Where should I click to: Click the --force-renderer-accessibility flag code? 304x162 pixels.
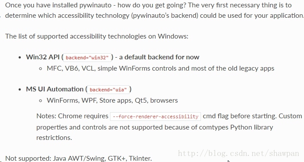[155, 117]
